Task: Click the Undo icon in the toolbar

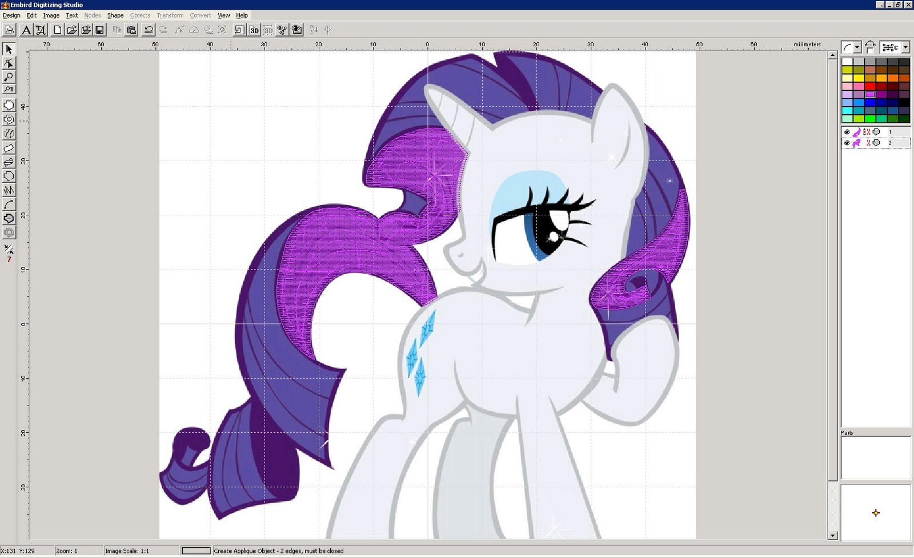Action: tap(149, 30)
